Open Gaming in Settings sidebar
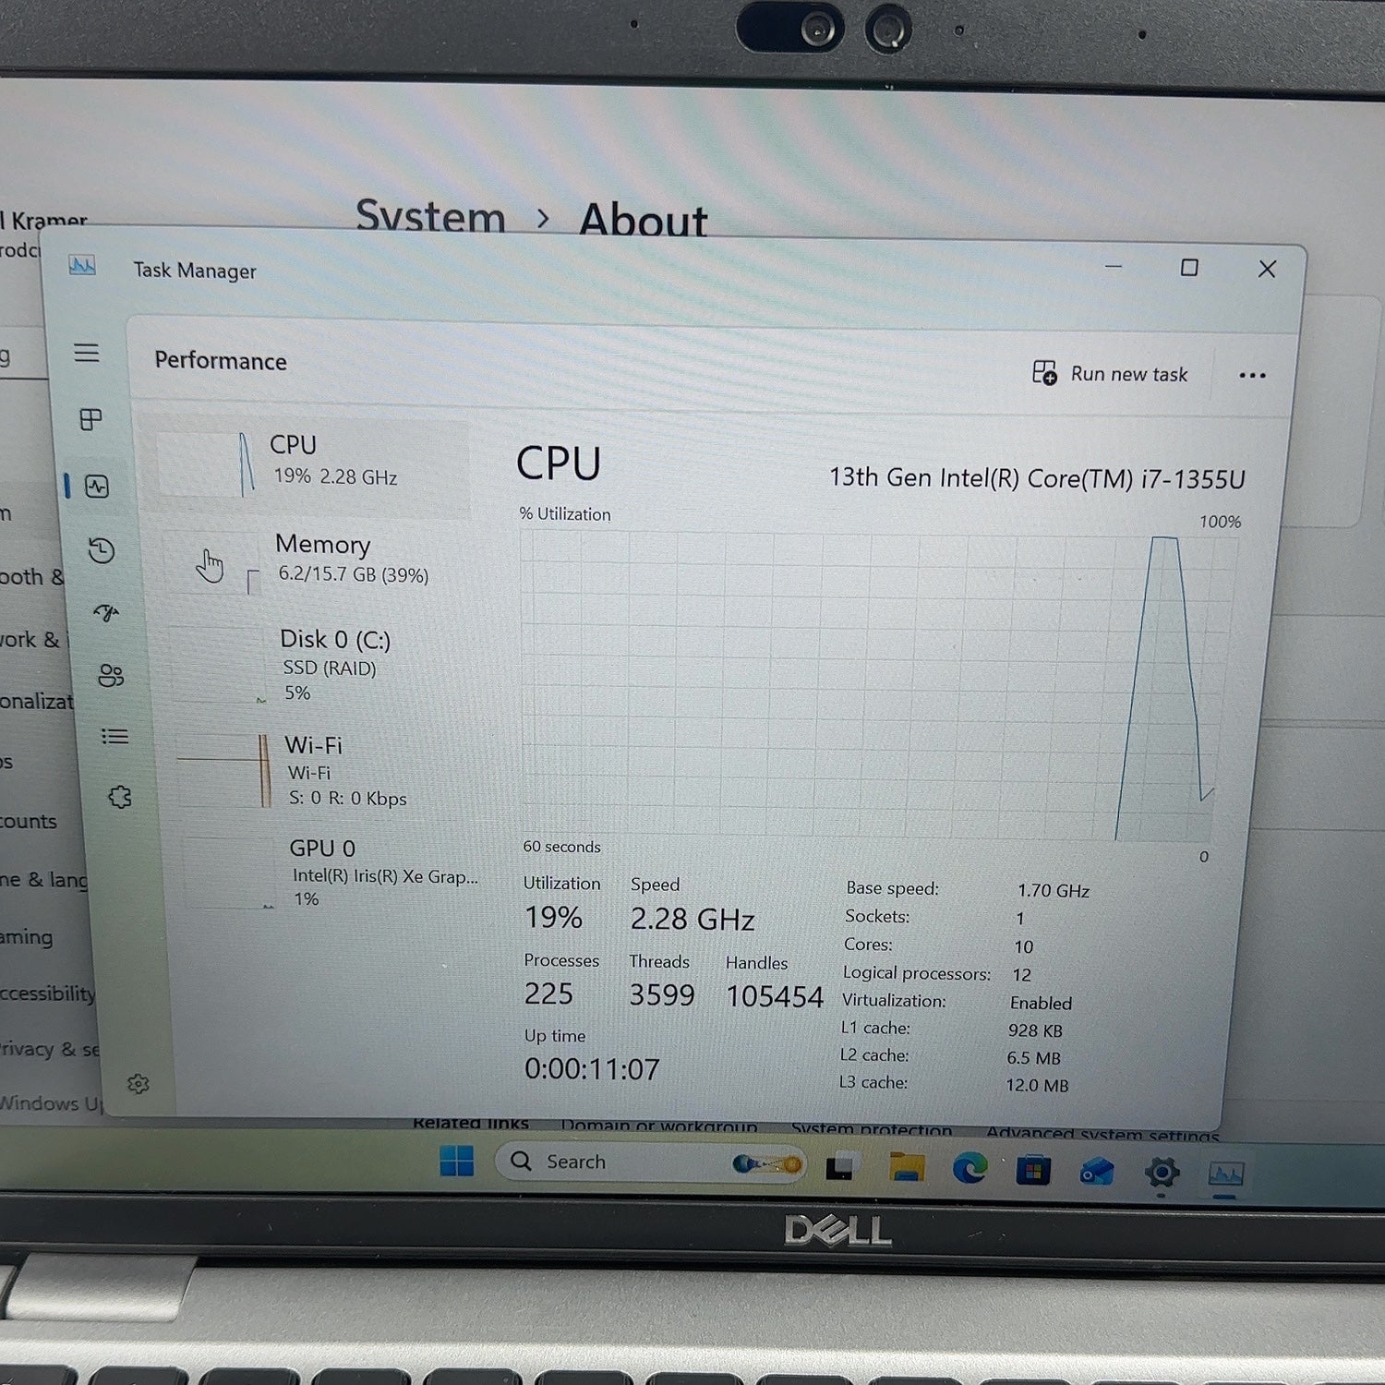The width and height of the screenshot is (1385, 1385). click(x=27, y=937)
